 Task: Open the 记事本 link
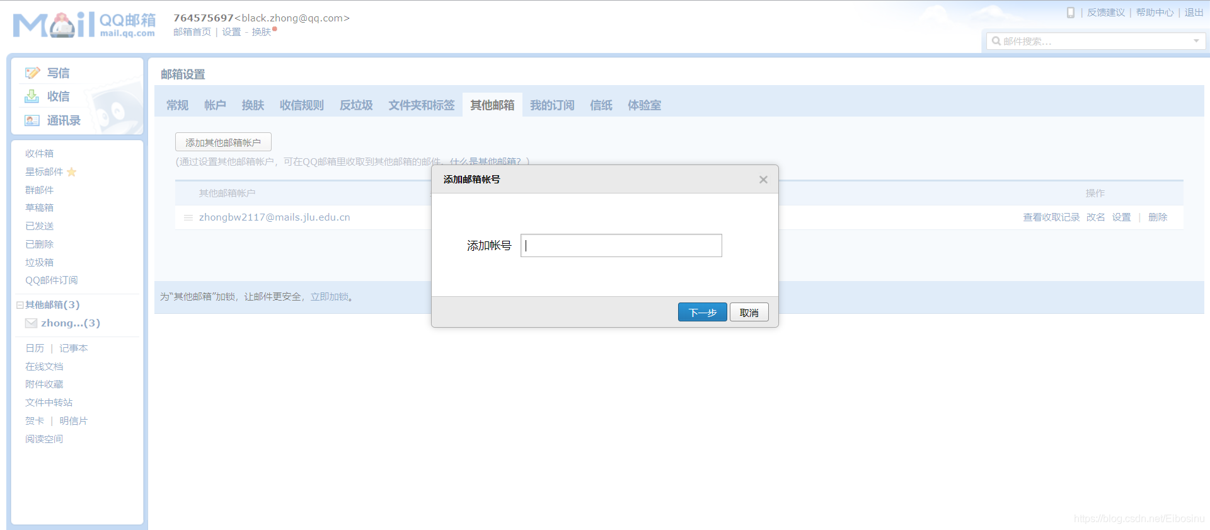[74, 349]
